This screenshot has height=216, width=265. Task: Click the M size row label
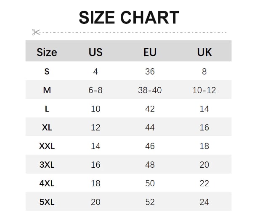47,90
